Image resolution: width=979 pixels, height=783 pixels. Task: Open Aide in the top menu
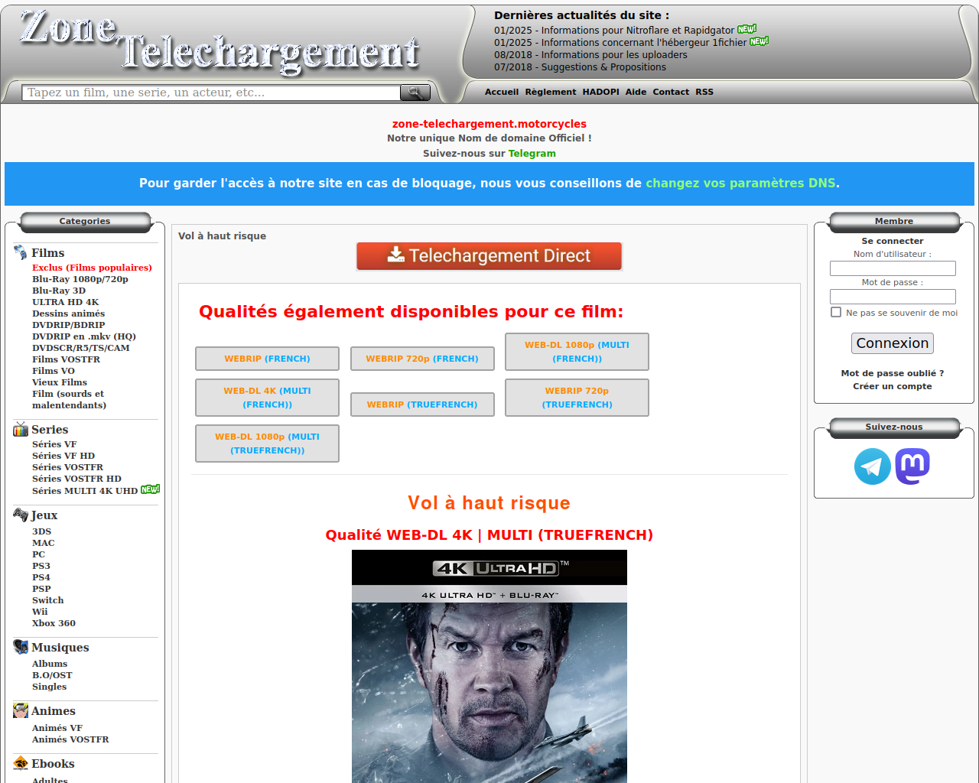point(636,92)
